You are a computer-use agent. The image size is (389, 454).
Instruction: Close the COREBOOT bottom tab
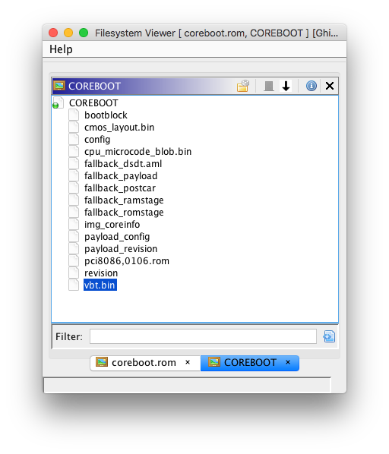[288, 362]
